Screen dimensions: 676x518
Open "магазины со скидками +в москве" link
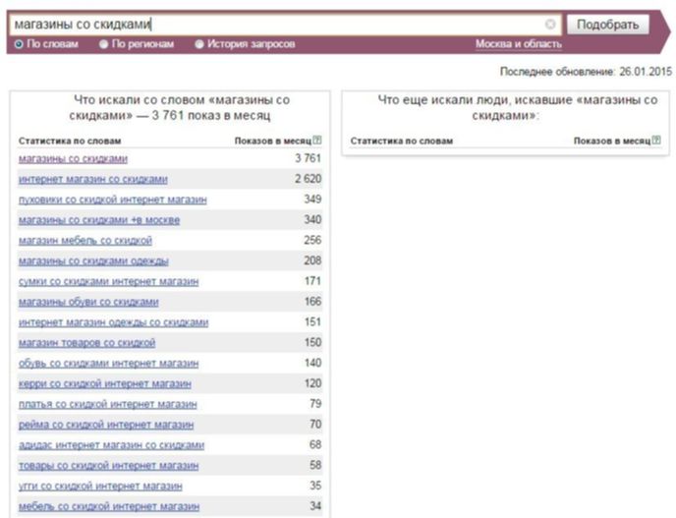click(99, 220)
